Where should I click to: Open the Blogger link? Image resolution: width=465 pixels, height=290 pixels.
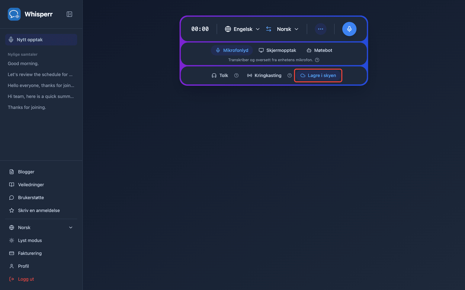tap(41, 172)
